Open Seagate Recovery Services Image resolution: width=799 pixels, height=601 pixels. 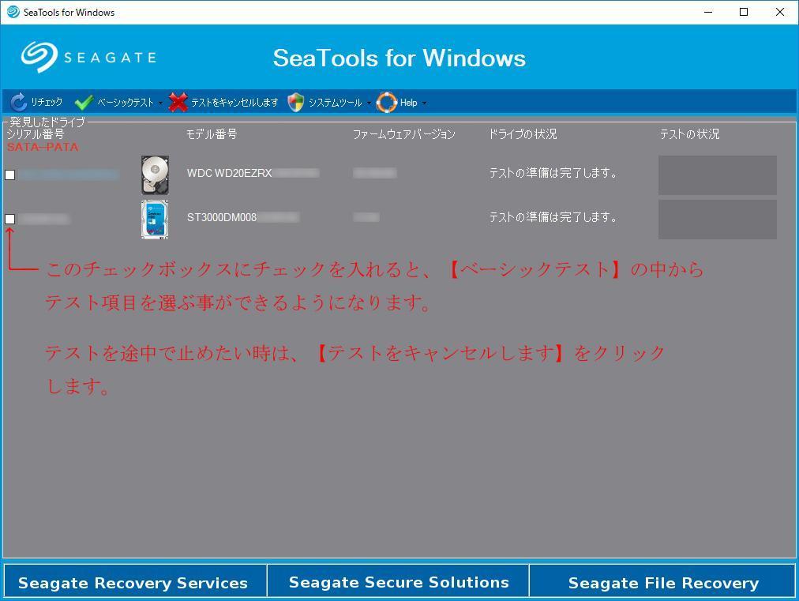(x=133, y=582)
